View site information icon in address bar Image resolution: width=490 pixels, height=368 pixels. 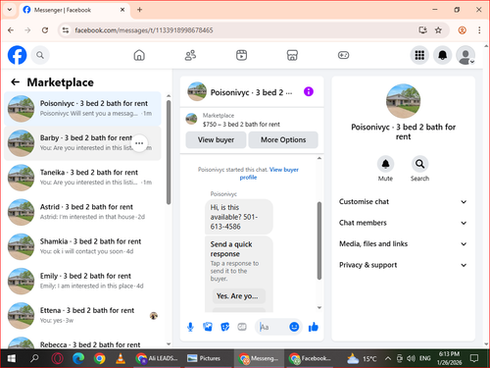coord(66,30)
